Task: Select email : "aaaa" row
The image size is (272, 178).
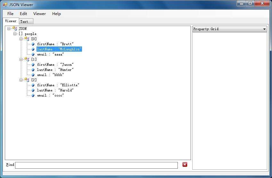Action: (50, 54)
